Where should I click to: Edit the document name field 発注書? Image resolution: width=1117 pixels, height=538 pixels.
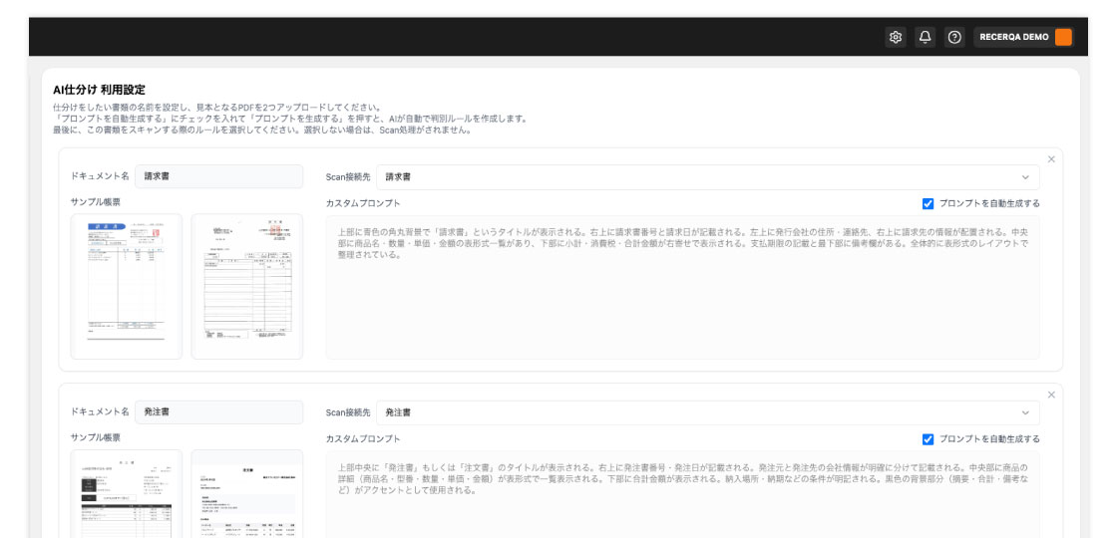(x=218, y=412)
